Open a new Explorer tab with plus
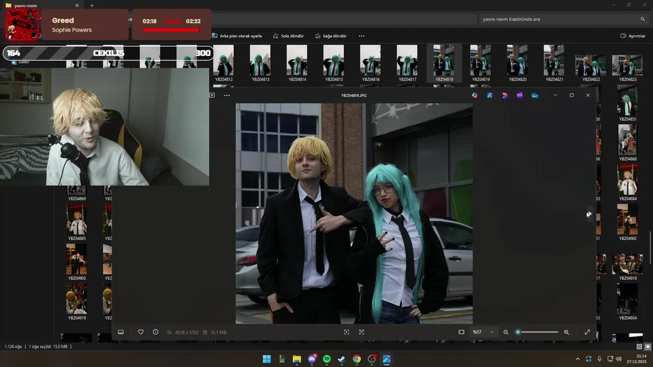Viewport: 653px width, 367px height. (x=92, y=6)
